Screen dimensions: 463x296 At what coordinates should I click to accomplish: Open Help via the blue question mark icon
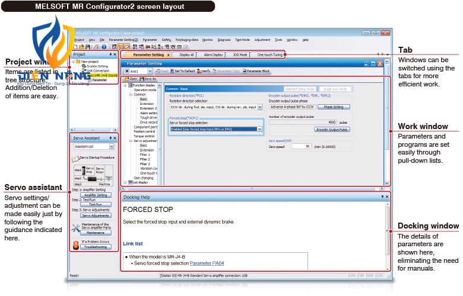[104, 47]
